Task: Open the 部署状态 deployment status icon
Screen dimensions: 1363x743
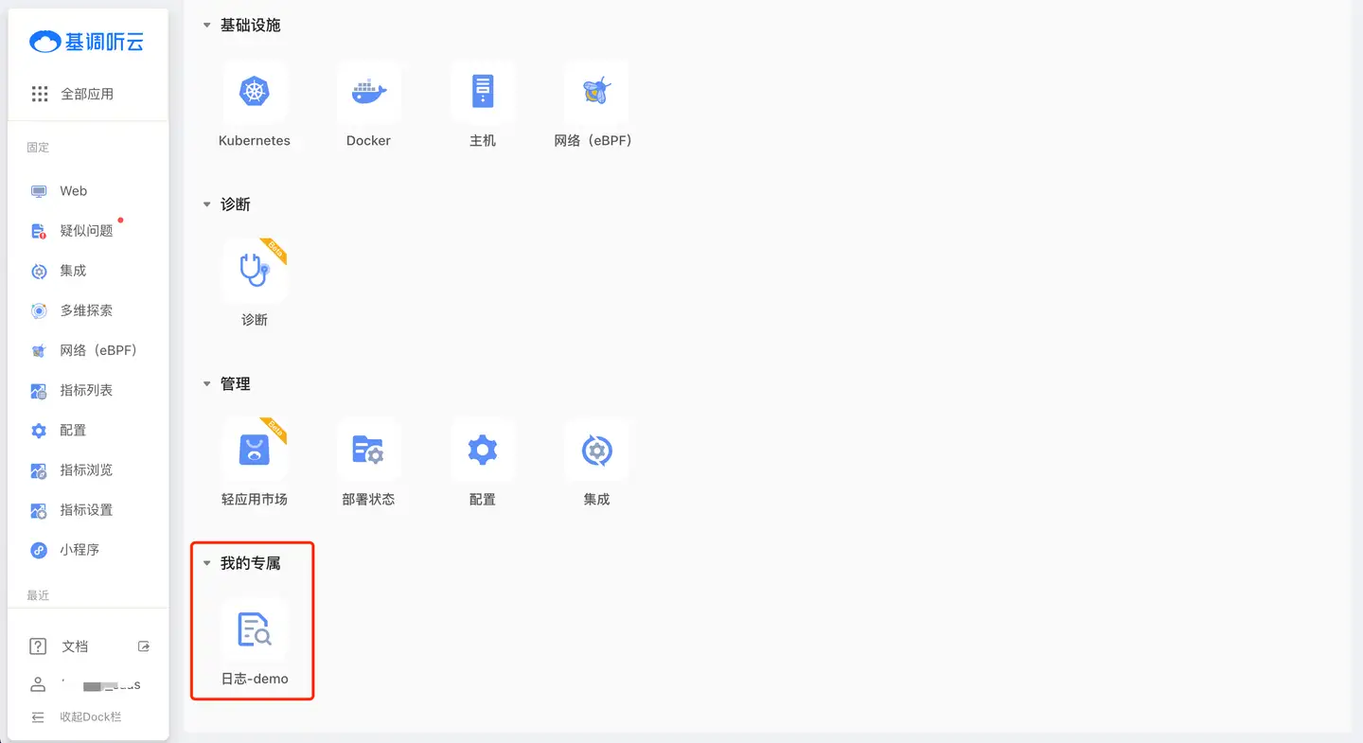Action: 368,451
